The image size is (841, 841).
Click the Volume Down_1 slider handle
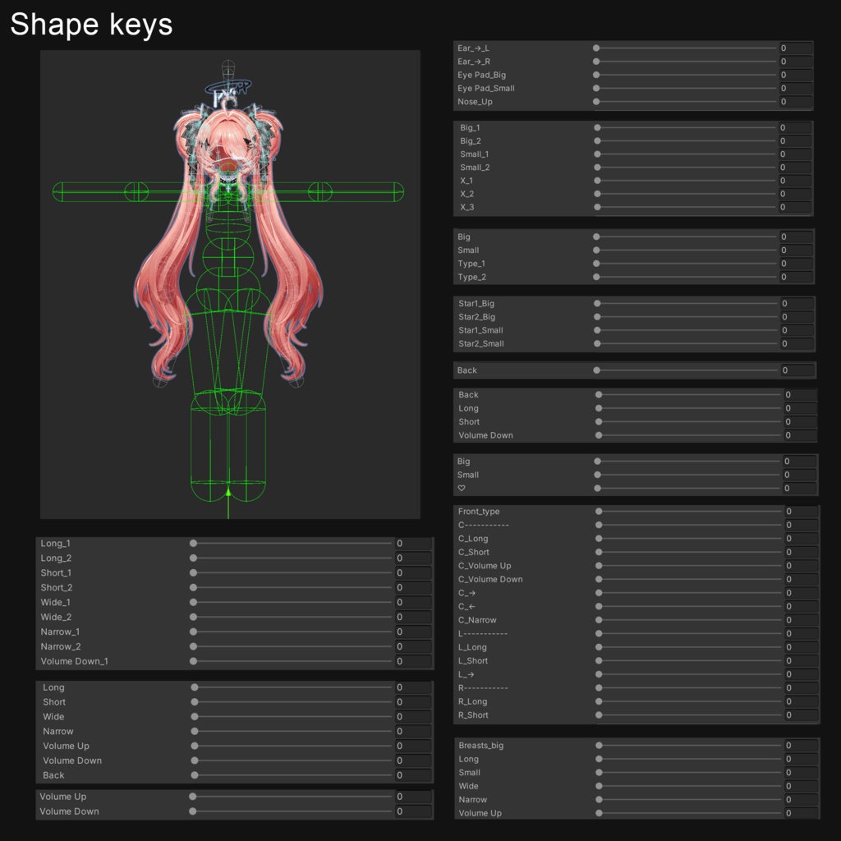[193, 661]
